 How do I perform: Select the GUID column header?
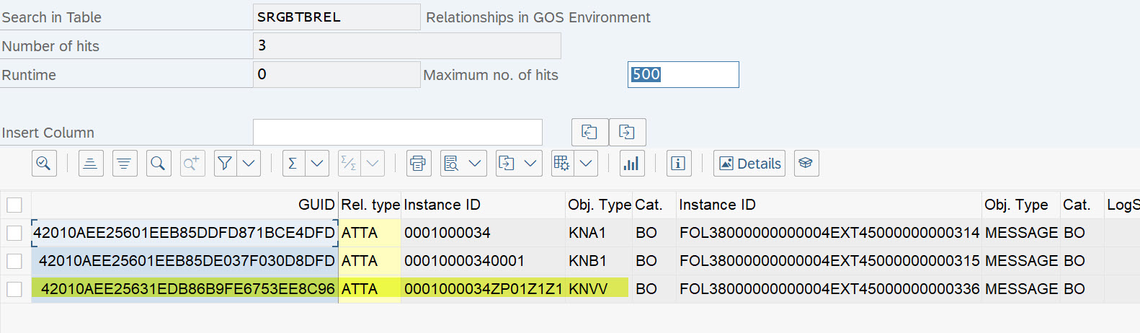pyautogui.click(x=316, y=205)
